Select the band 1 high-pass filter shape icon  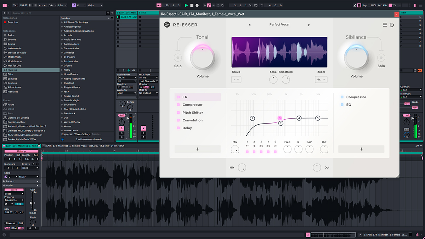coord(247,146)
